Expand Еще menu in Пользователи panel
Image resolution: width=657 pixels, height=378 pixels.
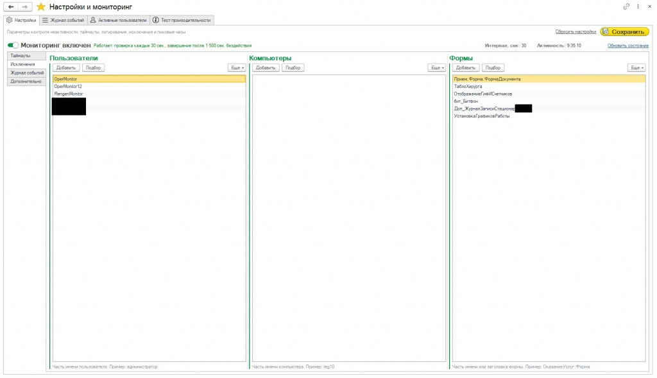[237, 67]
